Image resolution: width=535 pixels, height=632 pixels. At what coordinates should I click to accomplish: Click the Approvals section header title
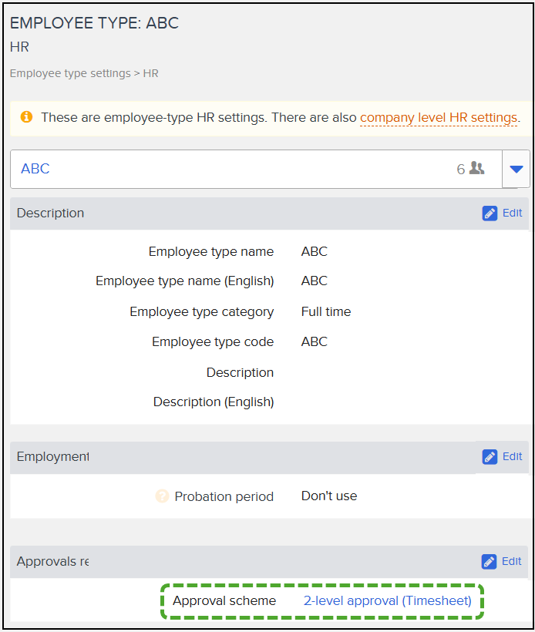pyautogui.click(x=53, y=561)
